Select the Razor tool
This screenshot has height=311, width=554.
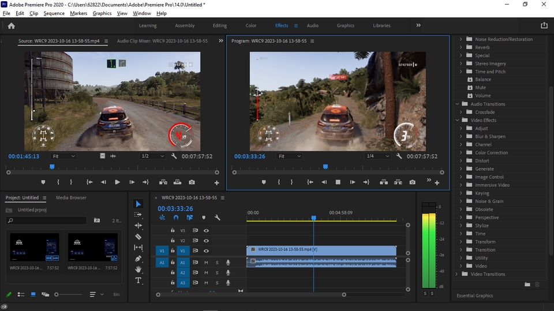138,237
